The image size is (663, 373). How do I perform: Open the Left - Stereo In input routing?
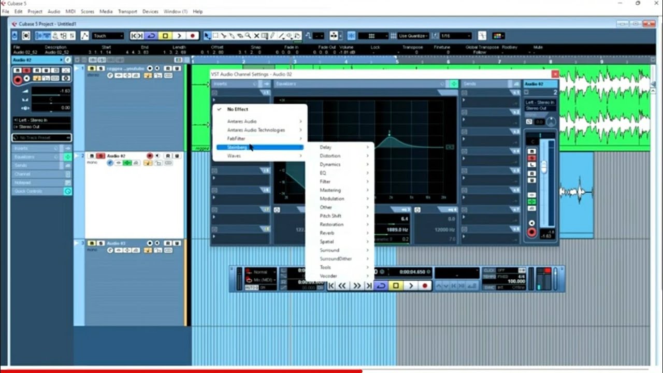[x=41, y=120]
